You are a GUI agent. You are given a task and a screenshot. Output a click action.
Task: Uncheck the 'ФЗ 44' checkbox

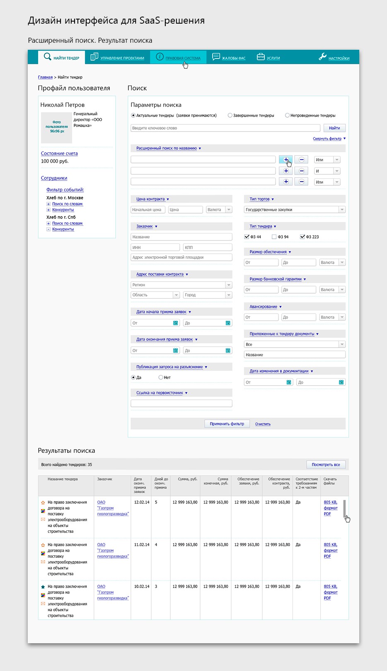[x=247, y=237]
